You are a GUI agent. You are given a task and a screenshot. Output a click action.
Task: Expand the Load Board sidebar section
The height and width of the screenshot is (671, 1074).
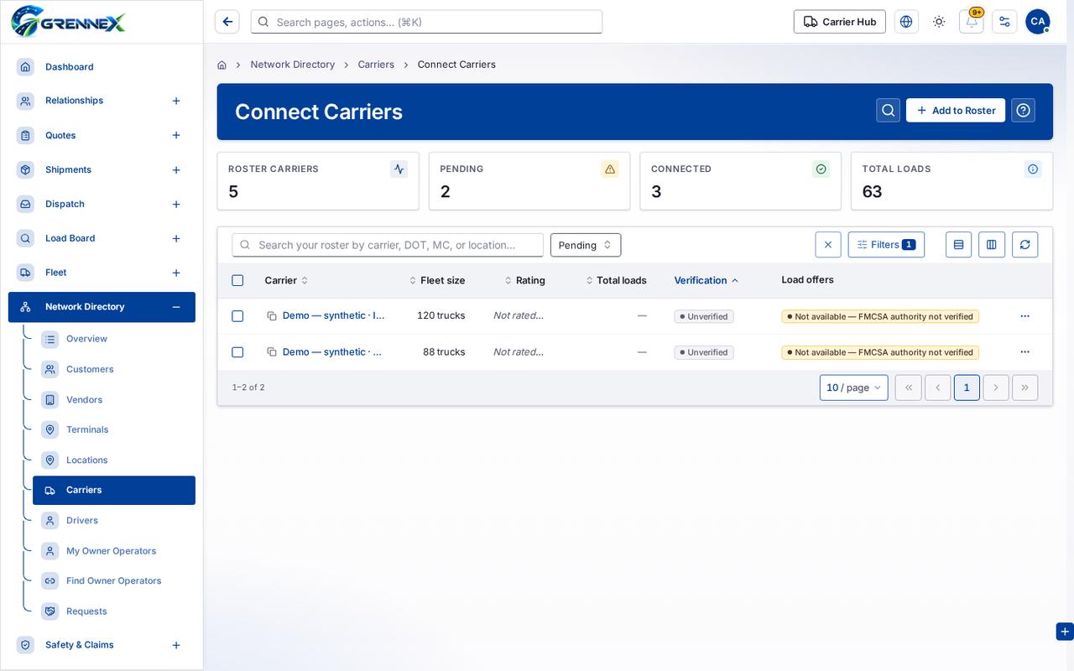(x=176, y=239)
